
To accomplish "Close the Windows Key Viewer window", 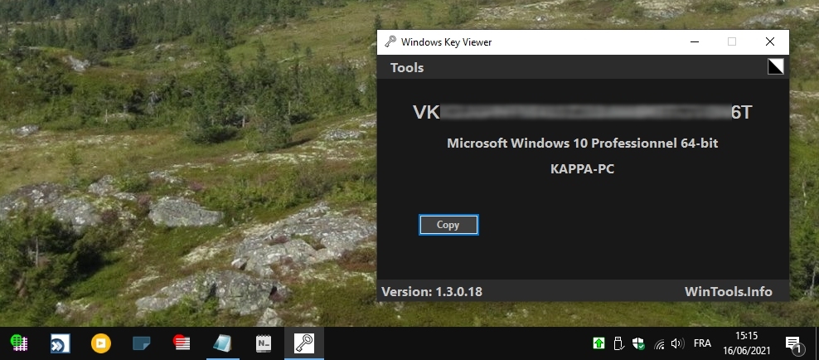I will point(770,41).
